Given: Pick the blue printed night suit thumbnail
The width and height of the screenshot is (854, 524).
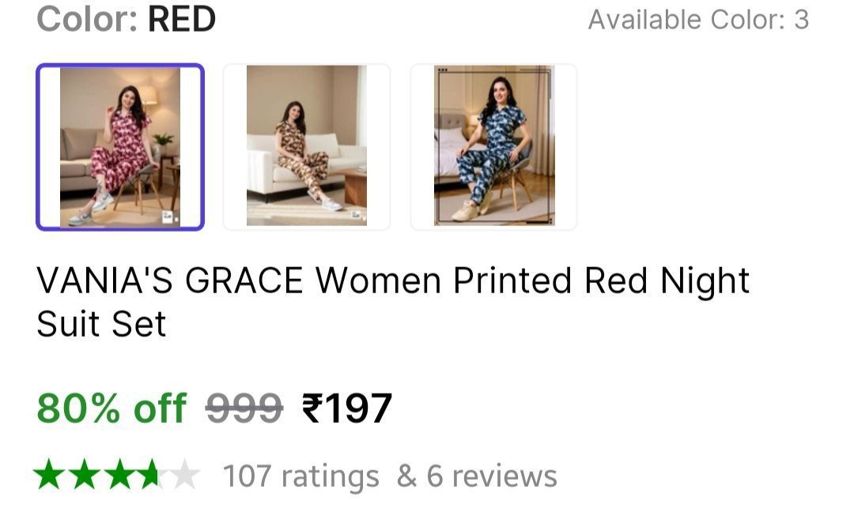Looking at the screenshot, I should coord(493,147).
